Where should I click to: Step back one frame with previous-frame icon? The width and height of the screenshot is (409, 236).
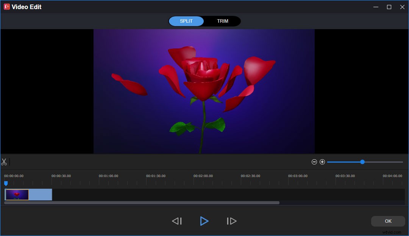click(x=177, y=221)
